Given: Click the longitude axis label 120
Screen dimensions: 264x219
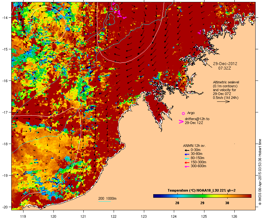Looking at the screenshot, I should point(53,216).
